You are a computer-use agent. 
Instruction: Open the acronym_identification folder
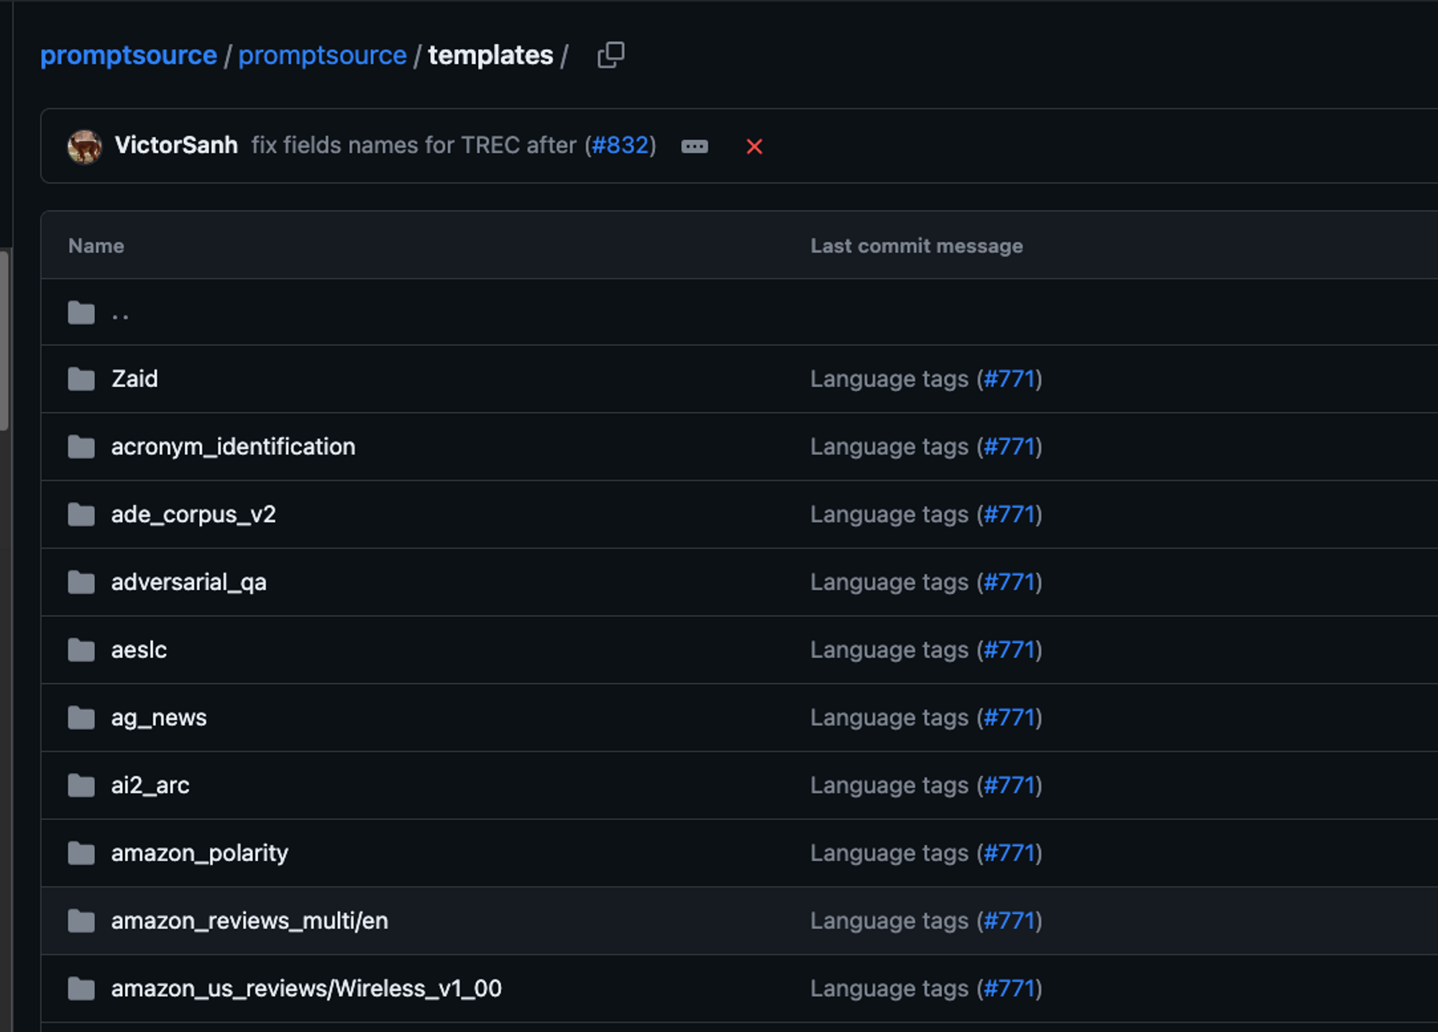(x=233, y=447)
